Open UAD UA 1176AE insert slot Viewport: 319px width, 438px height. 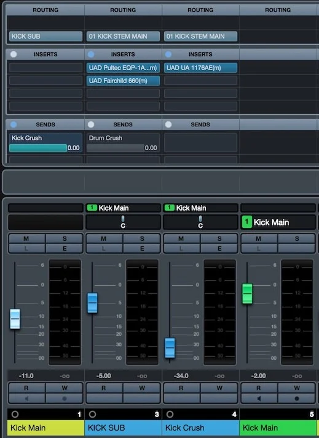(200, 68)
